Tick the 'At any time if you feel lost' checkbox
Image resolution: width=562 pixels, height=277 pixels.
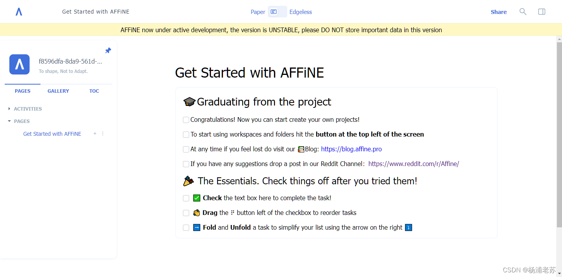[x=186, y=149]
